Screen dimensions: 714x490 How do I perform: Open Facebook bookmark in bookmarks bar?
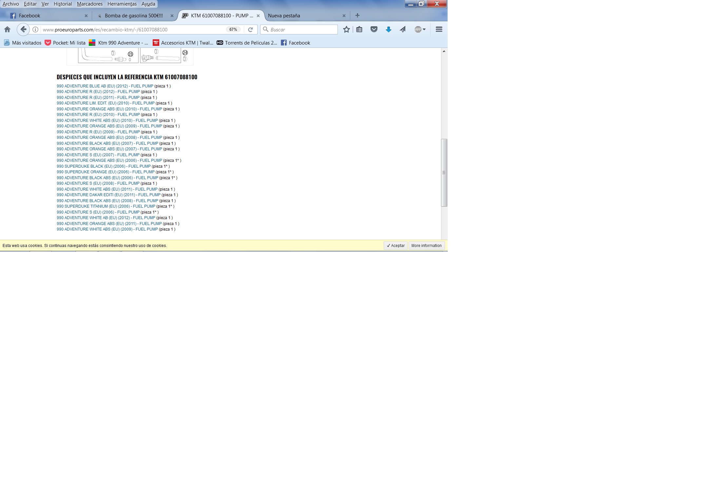[295, 43]
